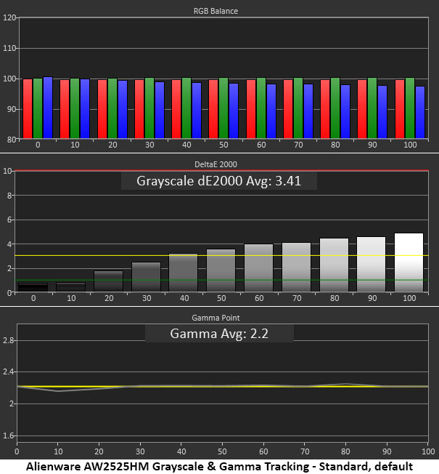The width and height of the screenshot is (439, 474).
Task: Select the Gamma Avg: 2.2 label
Action: pyautogui.click(x=219, y=334)
